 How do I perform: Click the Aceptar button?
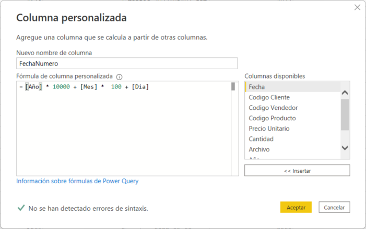(x=296, y=207)
